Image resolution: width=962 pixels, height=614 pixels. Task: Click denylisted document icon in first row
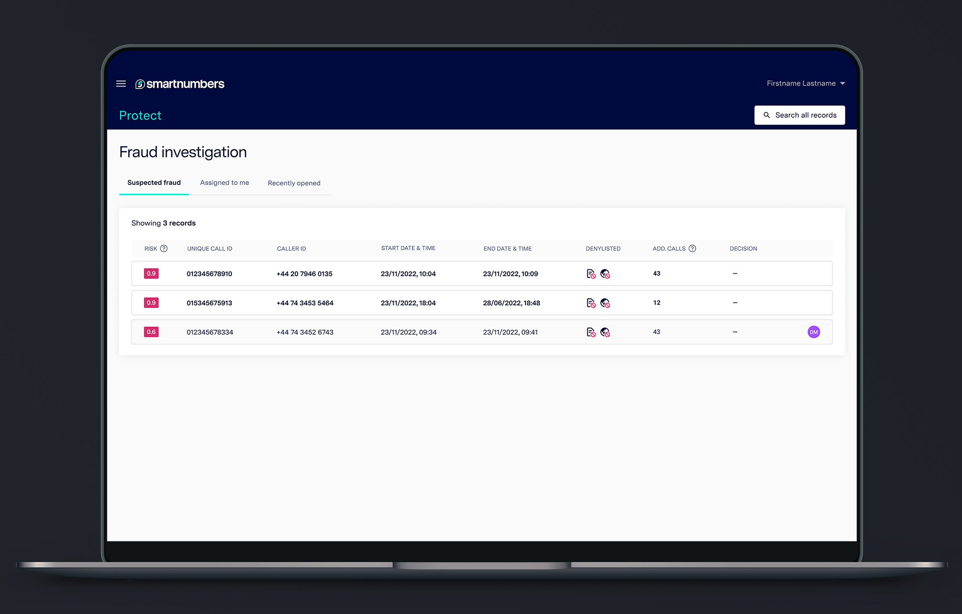click(x=591, y=274)
